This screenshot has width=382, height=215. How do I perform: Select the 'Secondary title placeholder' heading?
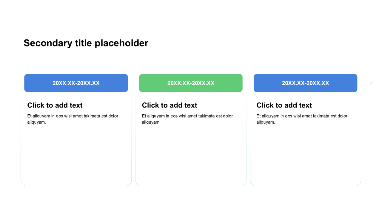point(86,43)
